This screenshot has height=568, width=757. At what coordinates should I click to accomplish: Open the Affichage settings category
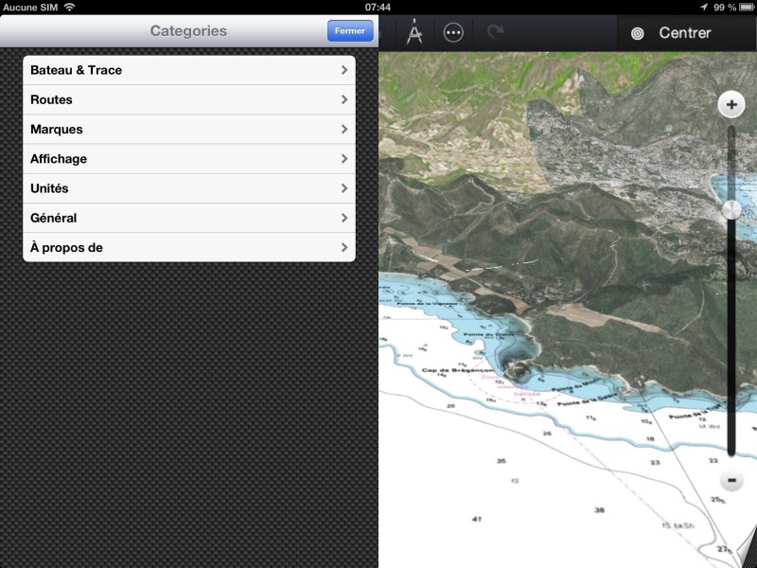coord(189,159)
